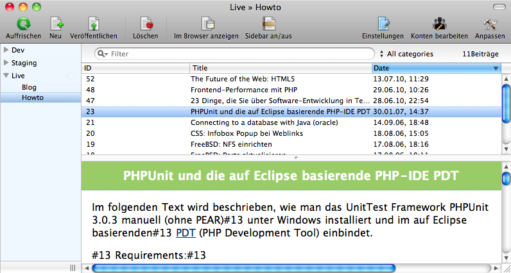The image size is (511, 273).
Task: Click ID cell 21
Action: 91,122
